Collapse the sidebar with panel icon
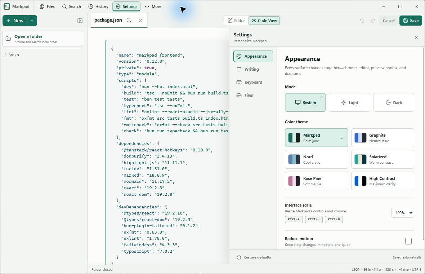Viewport: 425px width, 274px height. [x=80, y=21]
